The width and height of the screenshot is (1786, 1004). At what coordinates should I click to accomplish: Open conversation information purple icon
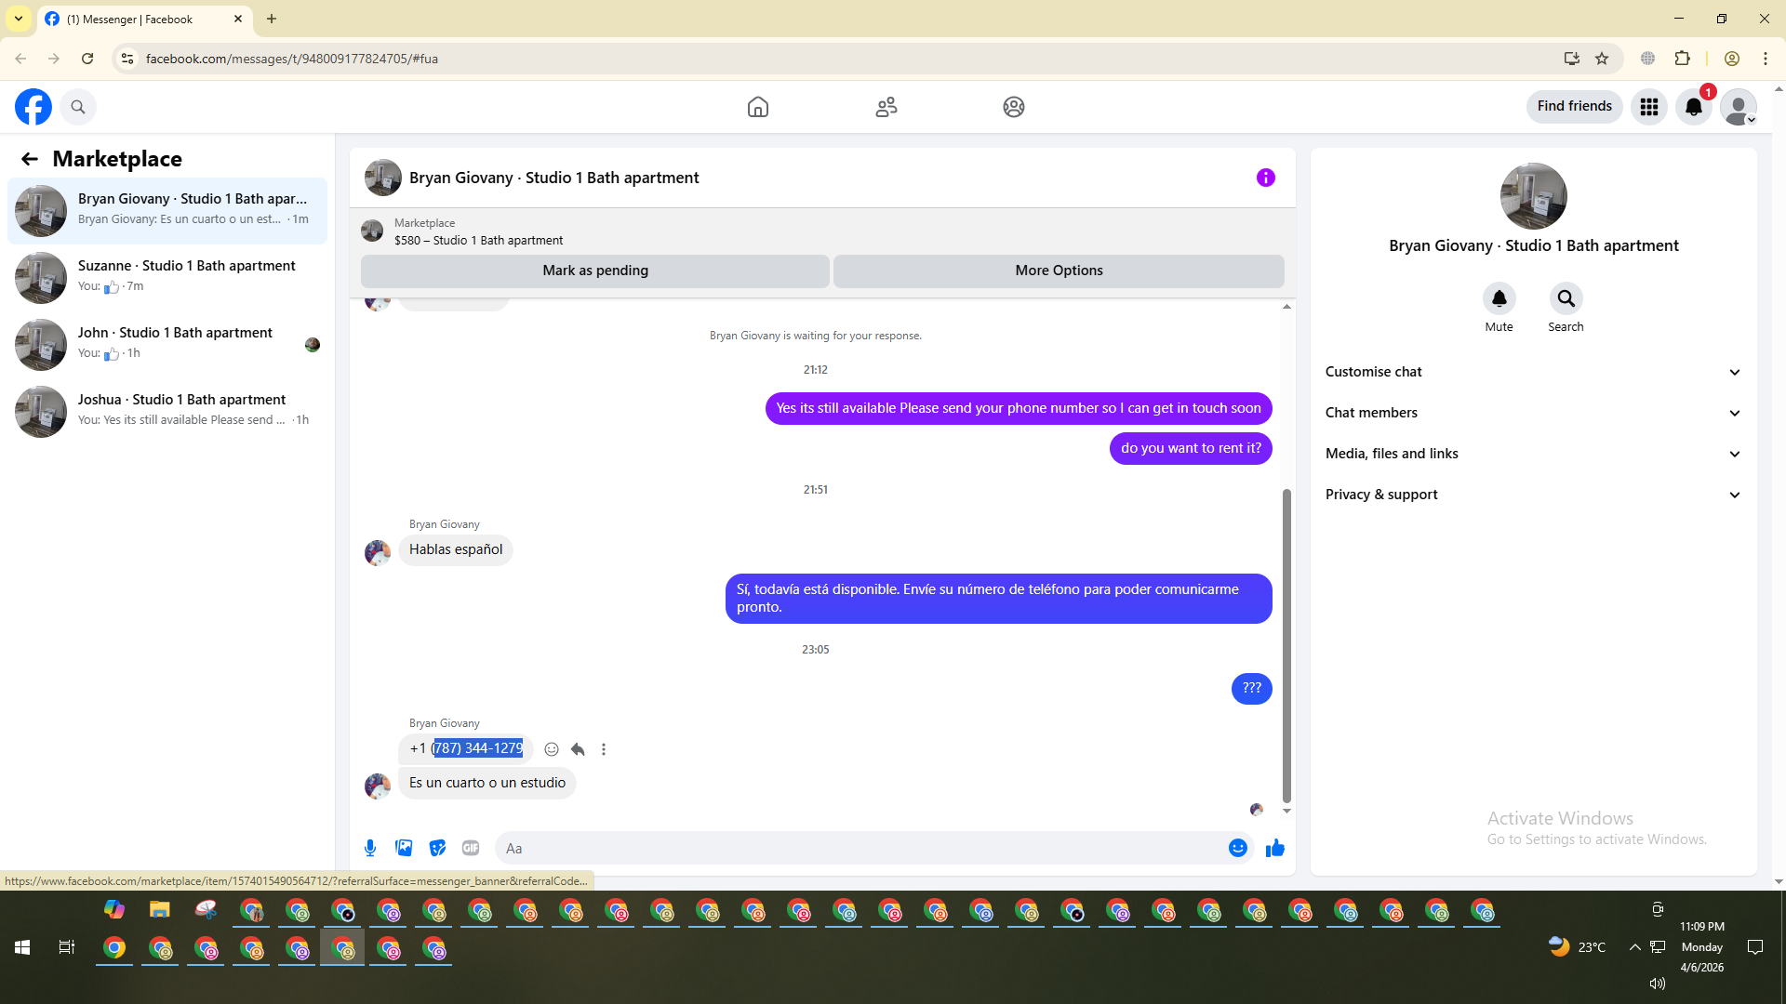(1266, 178)
